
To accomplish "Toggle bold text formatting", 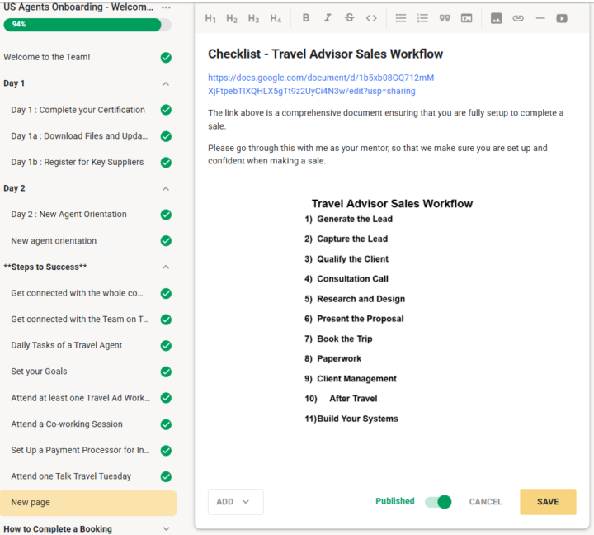I will 306,18.
